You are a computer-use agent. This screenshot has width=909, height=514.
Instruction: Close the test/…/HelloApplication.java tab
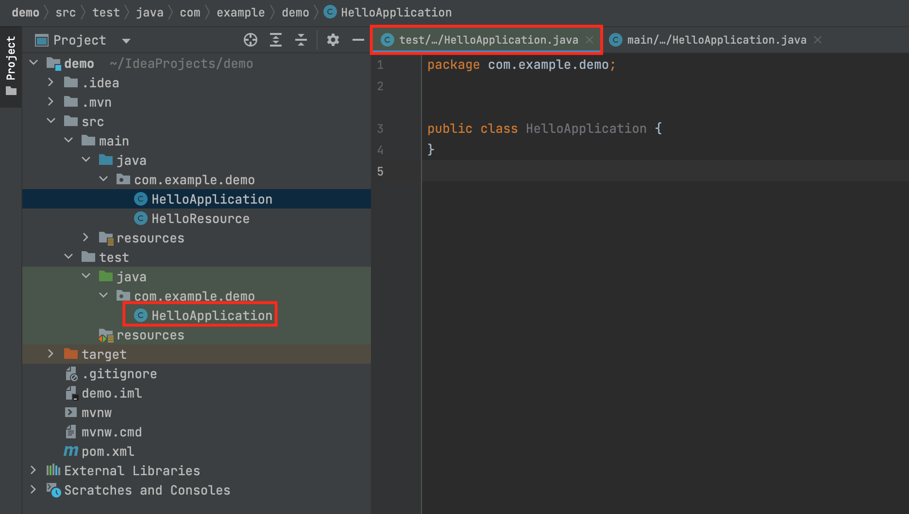click(589, 40)
